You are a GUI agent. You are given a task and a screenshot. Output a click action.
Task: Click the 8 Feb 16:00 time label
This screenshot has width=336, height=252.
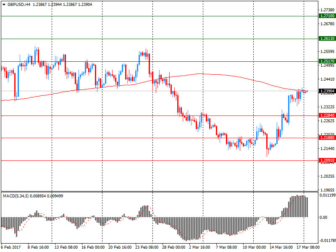click(x=38, y=247)
